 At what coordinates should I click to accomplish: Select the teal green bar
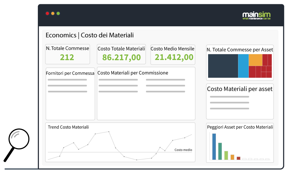pyautogui.click(x=220, y=151)
